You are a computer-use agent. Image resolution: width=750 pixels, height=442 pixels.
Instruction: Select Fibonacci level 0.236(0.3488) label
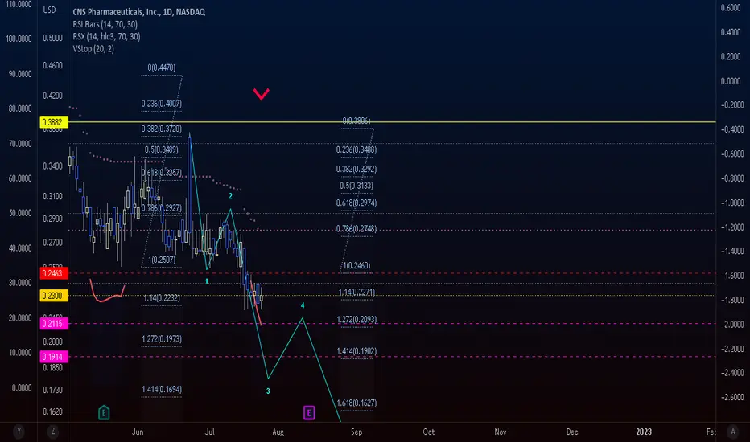(356, 149)
